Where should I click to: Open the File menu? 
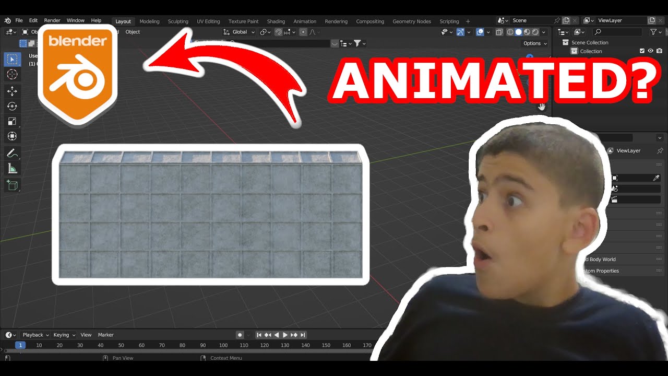[19, 20]
